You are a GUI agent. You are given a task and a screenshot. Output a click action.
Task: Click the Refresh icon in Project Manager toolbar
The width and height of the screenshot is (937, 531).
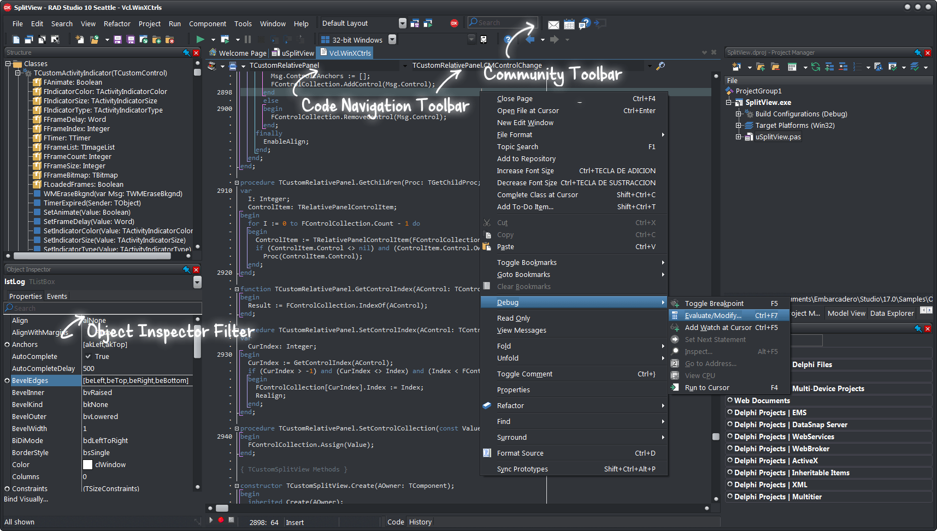pyautogui.click(x=816, y=67)
